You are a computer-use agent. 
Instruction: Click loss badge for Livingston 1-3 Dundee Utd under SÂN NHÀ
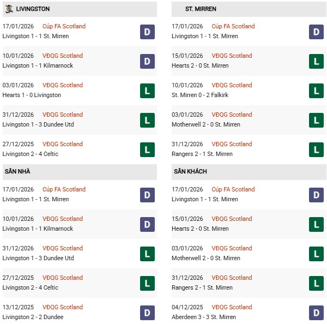147,254
